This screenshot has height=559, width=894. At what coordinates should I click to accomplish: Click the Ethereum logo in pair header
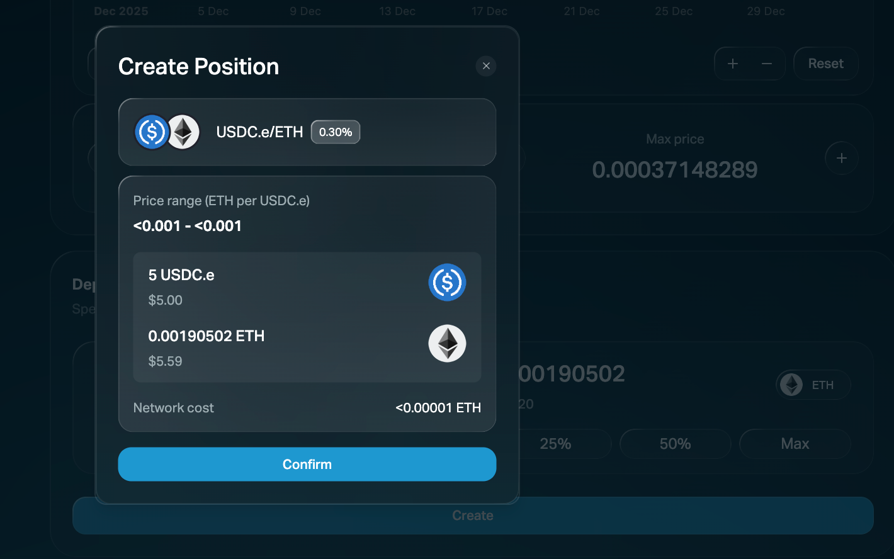click(183, 132)
